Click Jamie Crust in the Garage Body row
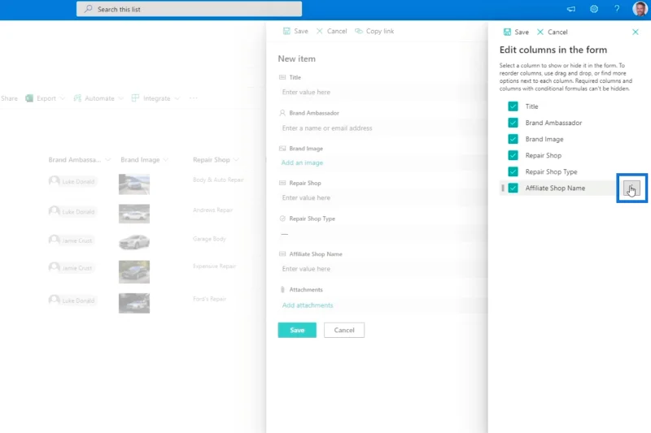This screenshot has height=433, width=651. pyautogui.click(x=72, y=240)
